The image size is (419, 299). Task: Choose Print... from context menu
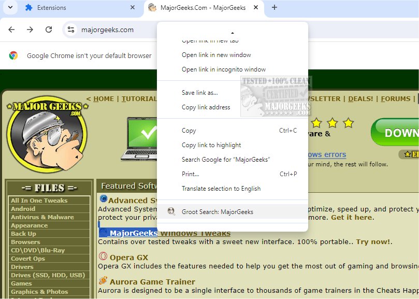click(x=233, y=174)
